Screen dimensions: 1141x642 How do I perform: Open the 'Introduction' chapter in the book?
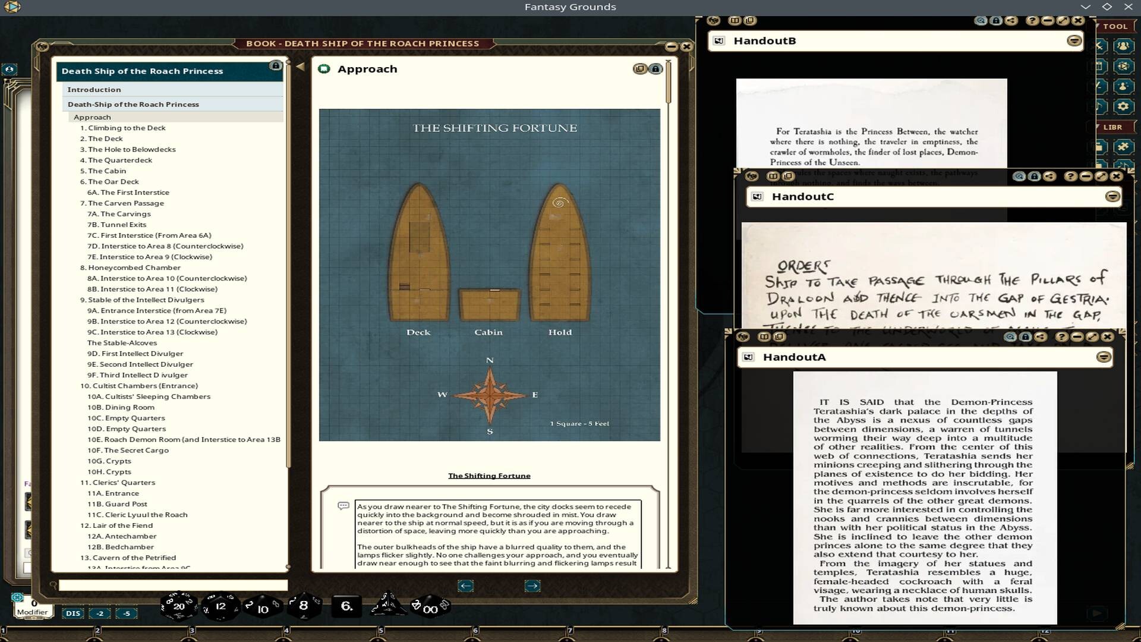tap(94, 89)
